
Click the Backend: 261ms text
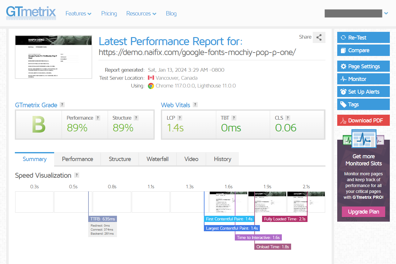coord(102,234)
